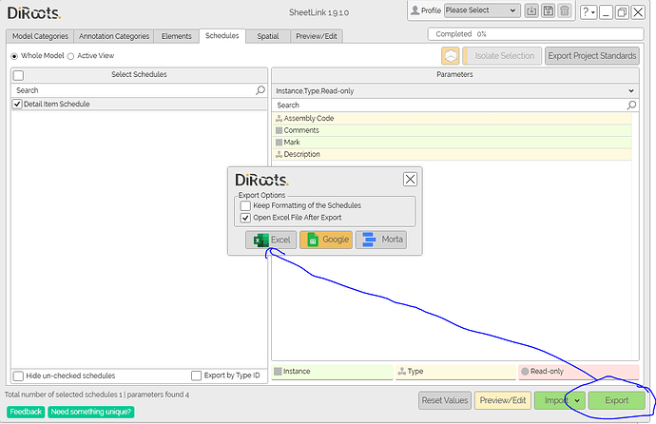Check Keep Formatting of the Schedules

point(245,205)
